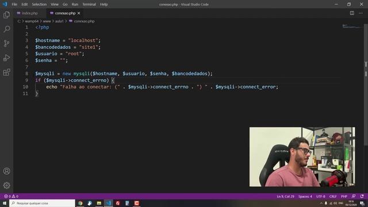The image size is (368, 207).
Task: Open the Selection menu
Action: point(39,4)
